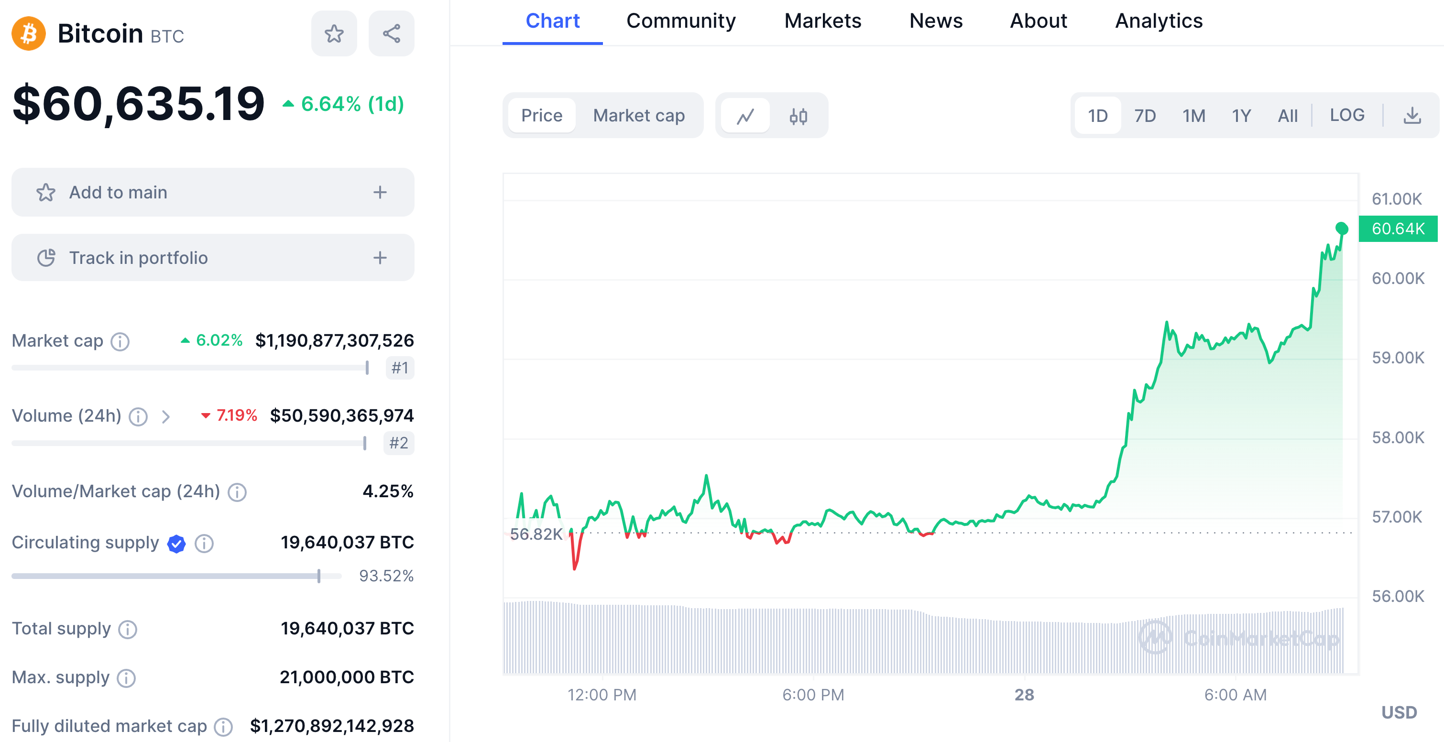Click the volume bars area under chart

[x=924, y=638]
